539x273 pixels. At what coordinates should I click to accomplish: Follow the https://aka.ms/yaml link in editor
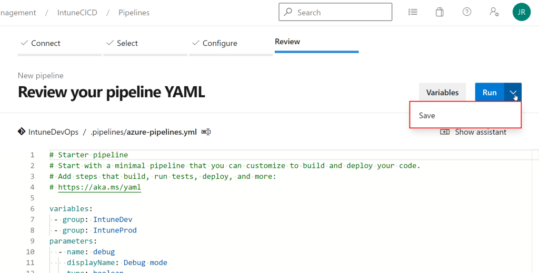click(x=99, y=187)
